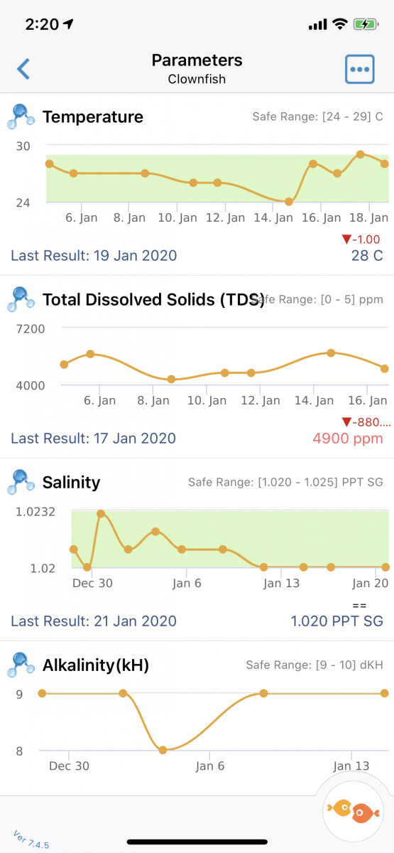Select Last Result: 19 Jan 2020
Image resolution: width=394 pixels, height=853 pixels.
click(x=94, y=255)
